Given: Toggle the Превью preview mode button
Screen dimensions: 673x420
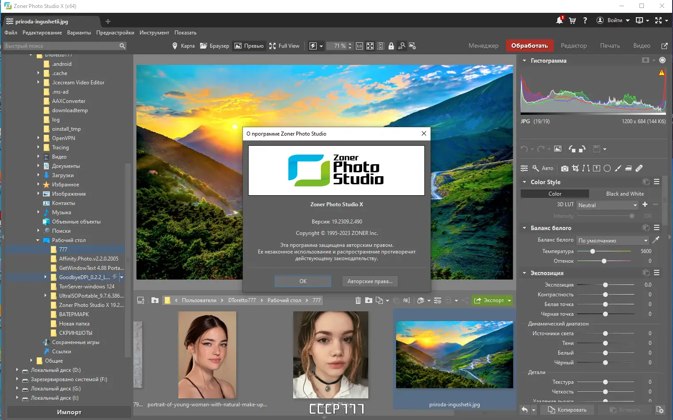Looking at the screenshot, I should (249, 46).
